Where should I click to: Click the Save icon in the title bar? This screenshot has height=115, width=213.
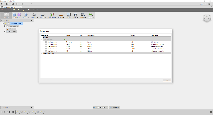click(13, 4)
